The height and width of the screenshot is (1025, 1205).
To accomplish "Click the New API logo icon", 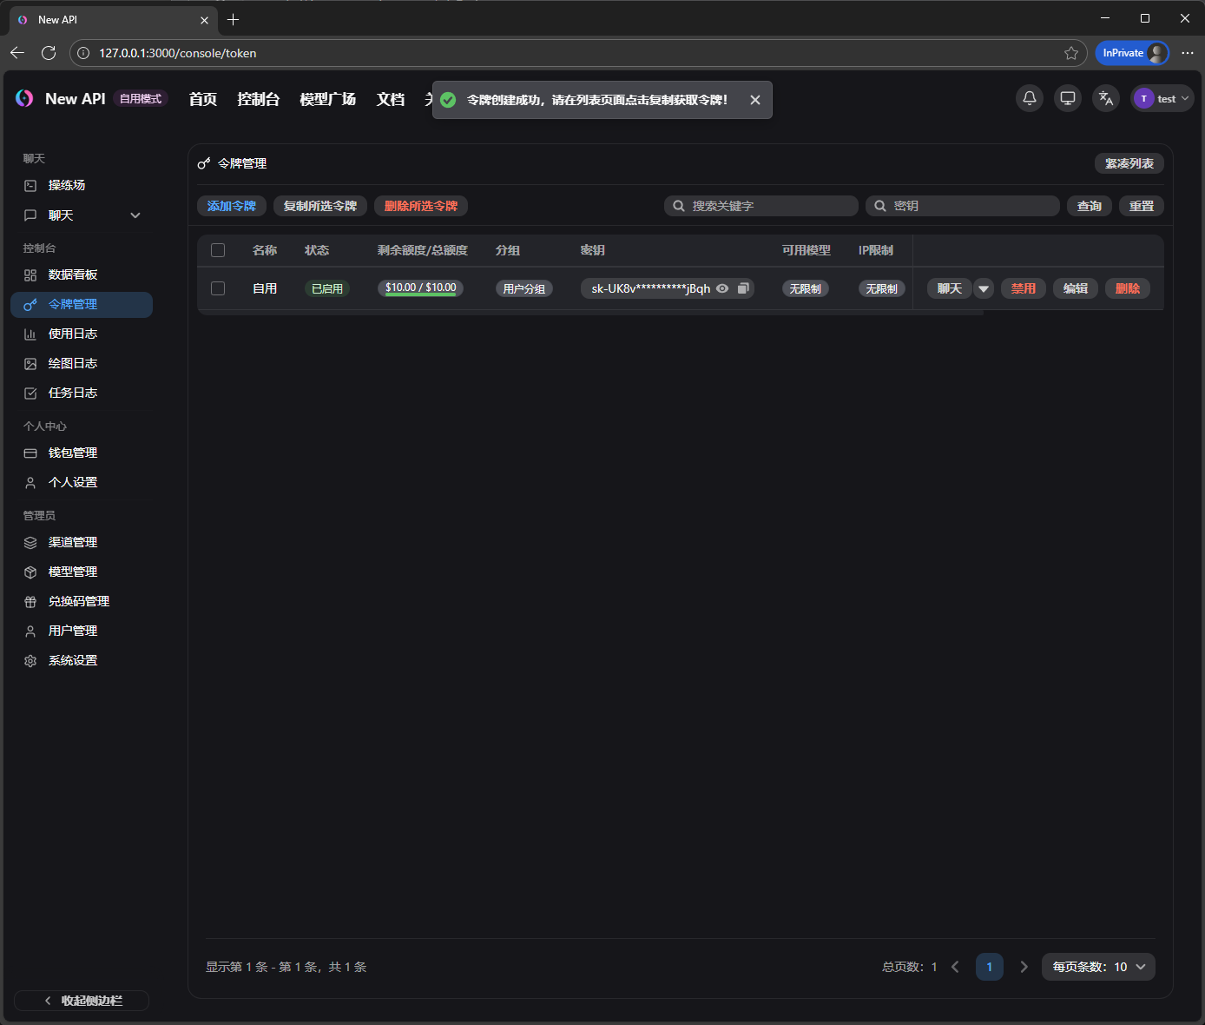I will coord(24,99).
